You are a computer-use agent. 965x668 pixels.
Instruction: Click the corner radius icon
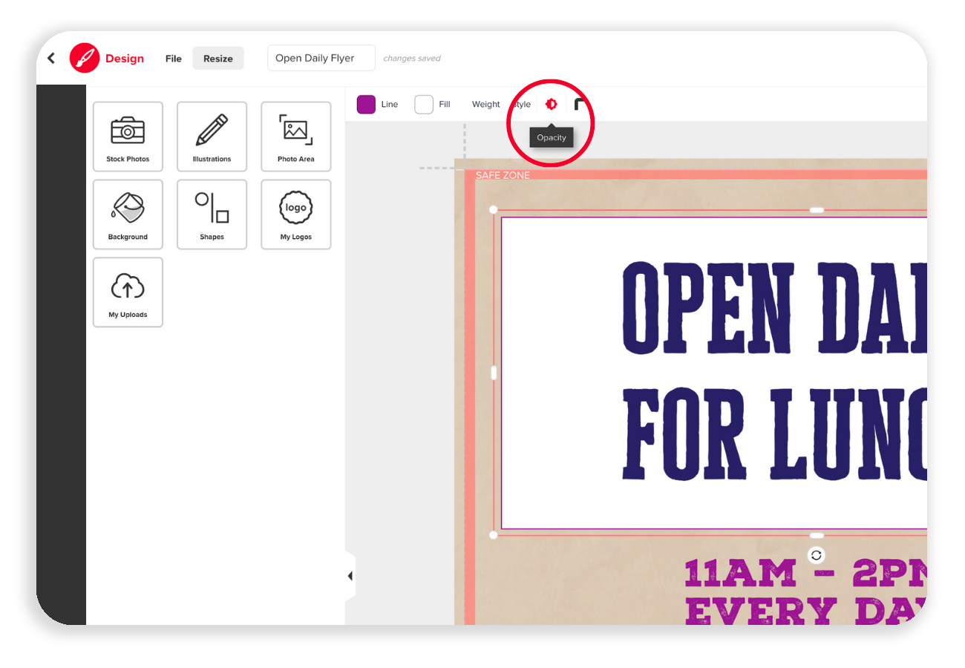[x=580, y=104]
